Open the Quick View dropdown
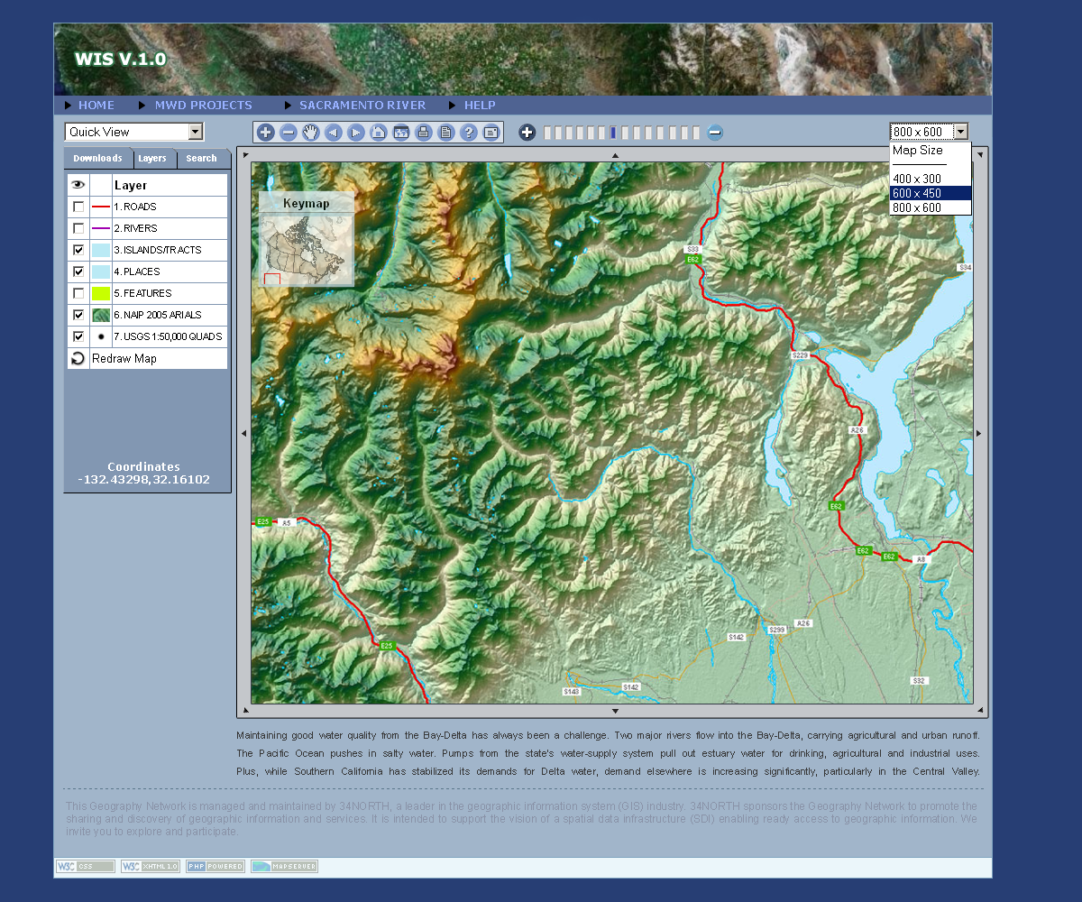The image size is (1082, 902). click(x=134, y=132)
